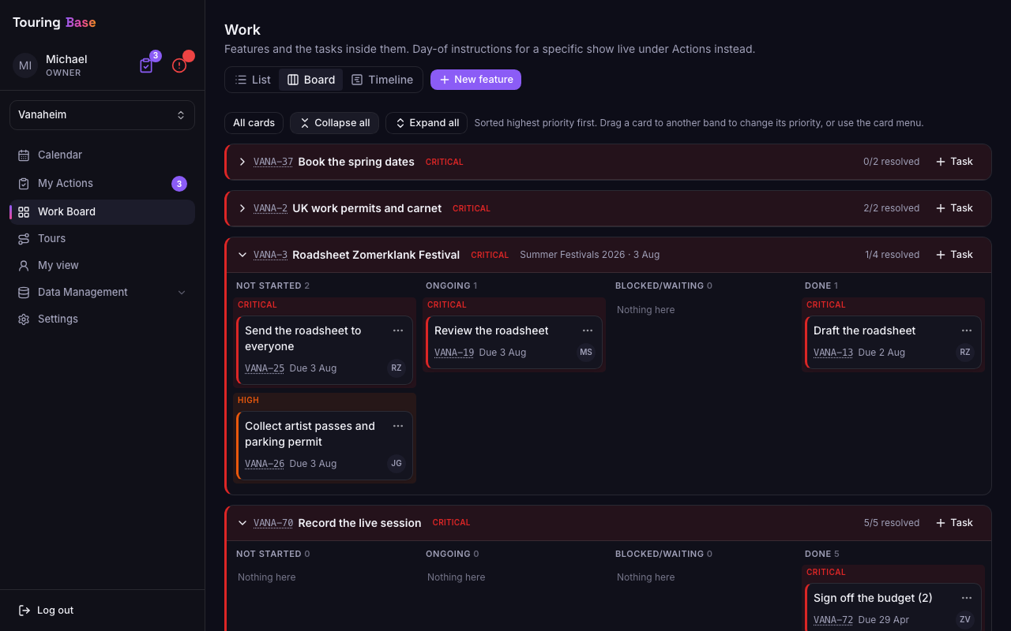1011x631 pixels.
Task: Click Touring Base logo
Action: click(54, 22)
